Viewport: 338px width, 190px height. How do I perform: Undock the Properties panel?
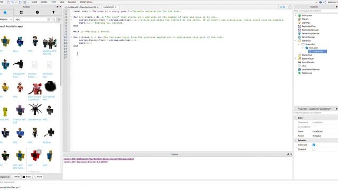click(x=336, y=109)
